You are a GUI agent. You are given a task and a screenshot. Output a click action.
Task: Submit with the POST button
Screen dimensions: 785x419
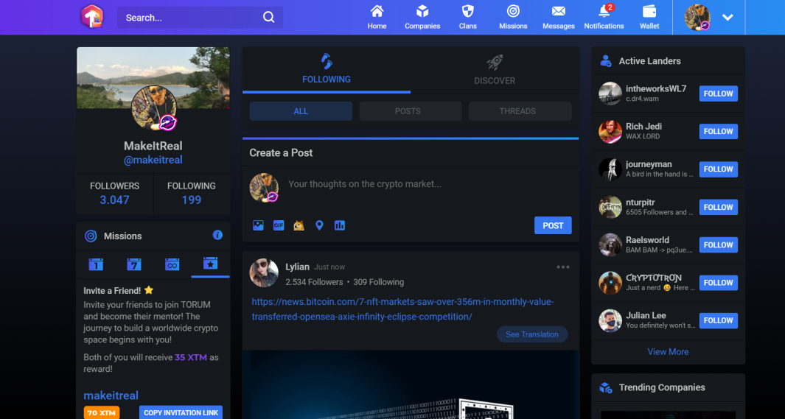(553, 225)
